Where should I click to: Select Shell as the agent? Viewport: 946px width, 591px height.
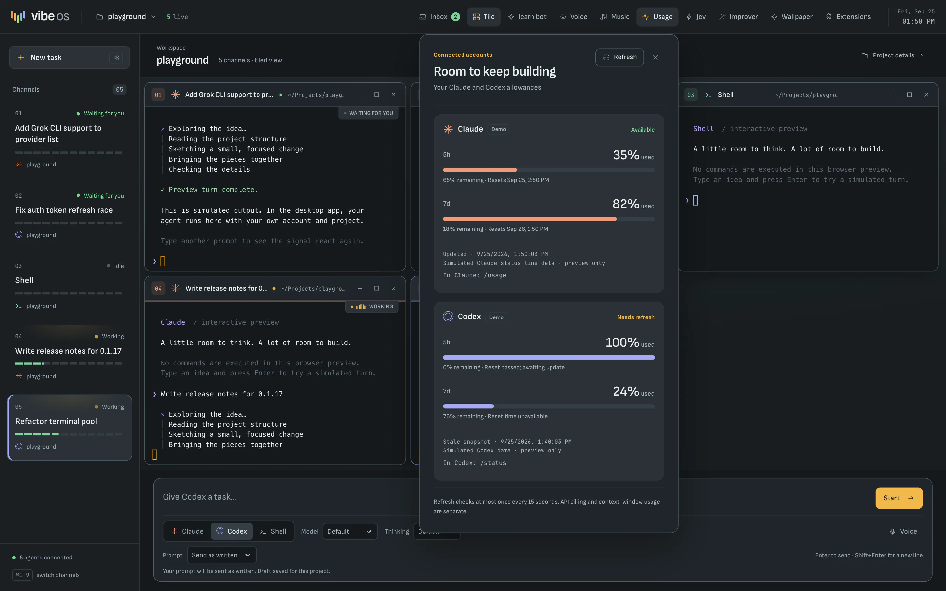coord(273,531)
